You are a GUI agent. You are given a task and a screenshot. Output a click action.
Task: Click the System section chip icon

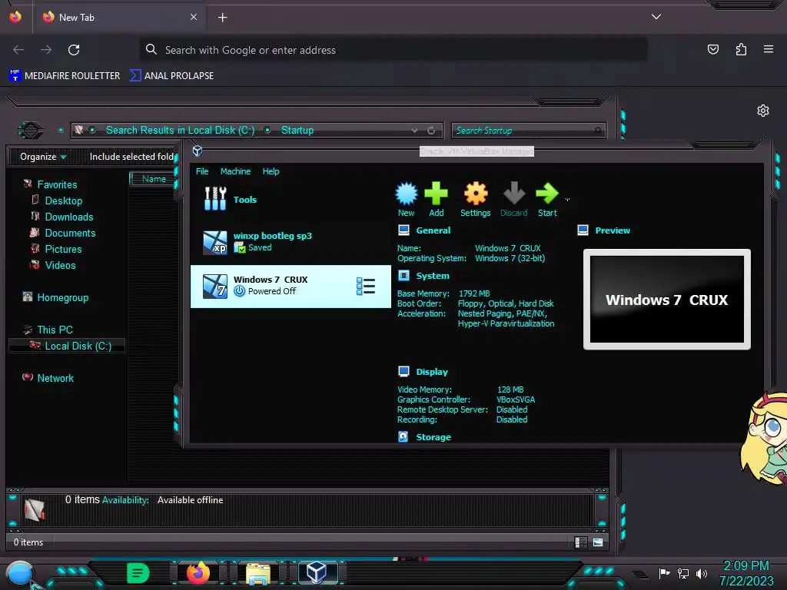tap(403, 276)
